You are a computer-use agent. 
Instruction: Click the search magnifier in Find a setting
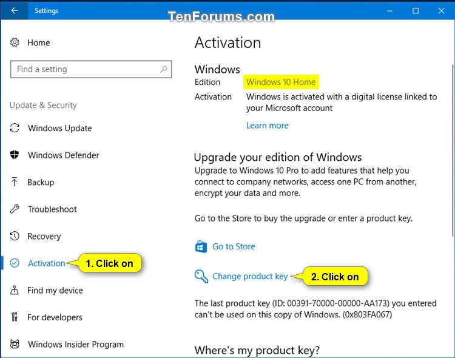(164, 69)
